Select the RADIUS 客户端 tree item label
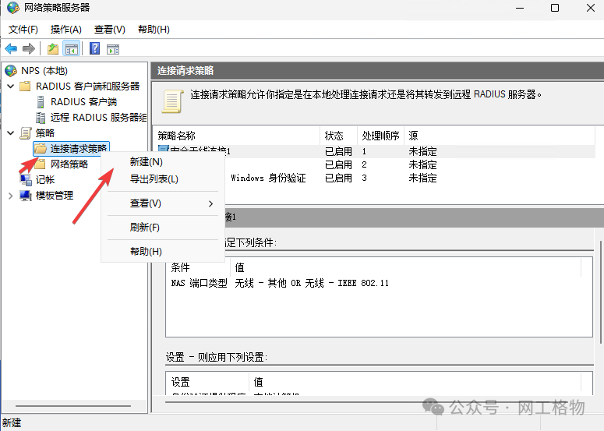This screenshot has width=604, height=431. click(83, 101)
